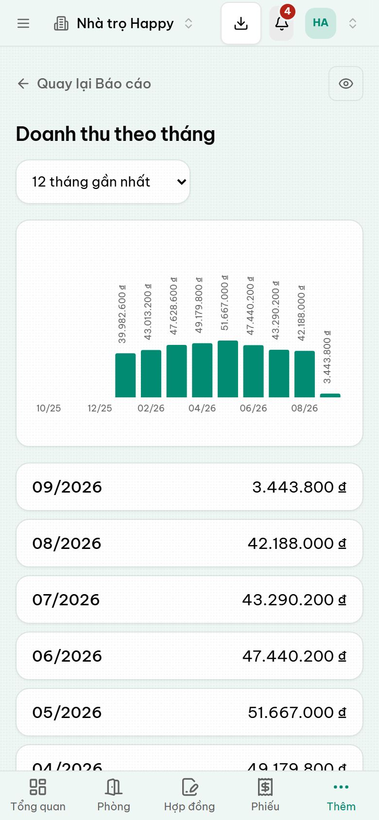Click the 42.188.000 ₫ amount
Viewport: 379px width, 820px height.
point(297,543)
